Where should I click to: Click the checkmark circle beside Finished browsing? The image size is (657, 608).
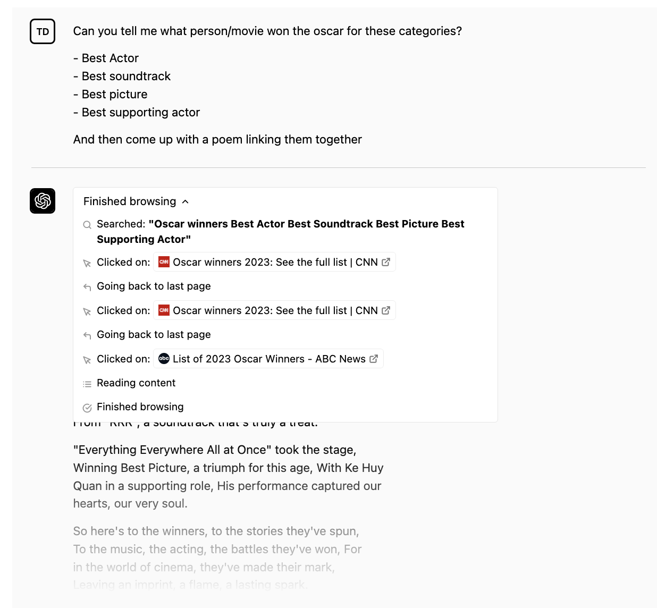tap(87, 408)
